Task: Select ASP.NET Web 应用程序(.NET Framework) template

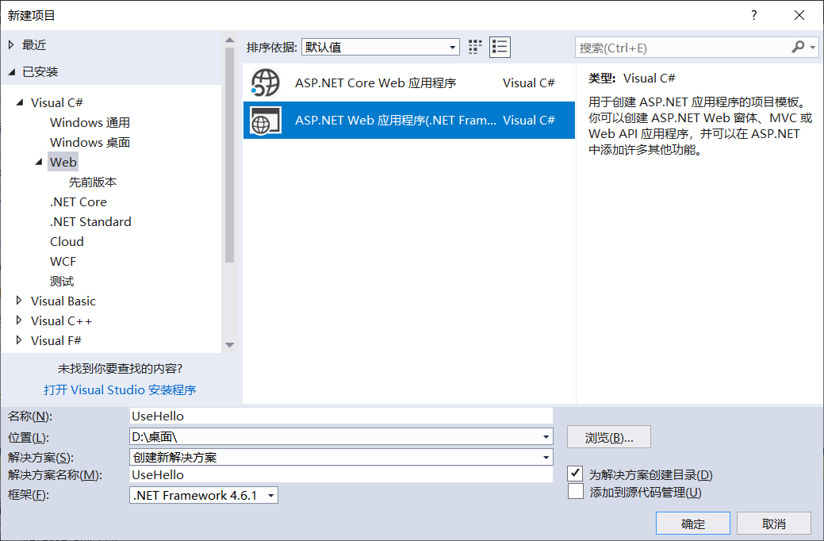Action: coord(409,121)
